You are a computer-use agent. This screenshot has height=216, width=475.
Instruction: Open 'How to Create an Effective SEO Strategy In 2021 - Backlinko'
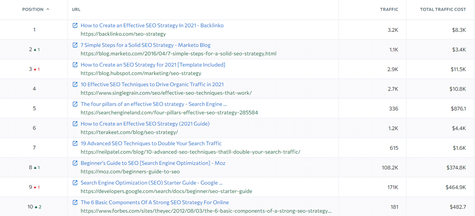(x=152, y=26)
